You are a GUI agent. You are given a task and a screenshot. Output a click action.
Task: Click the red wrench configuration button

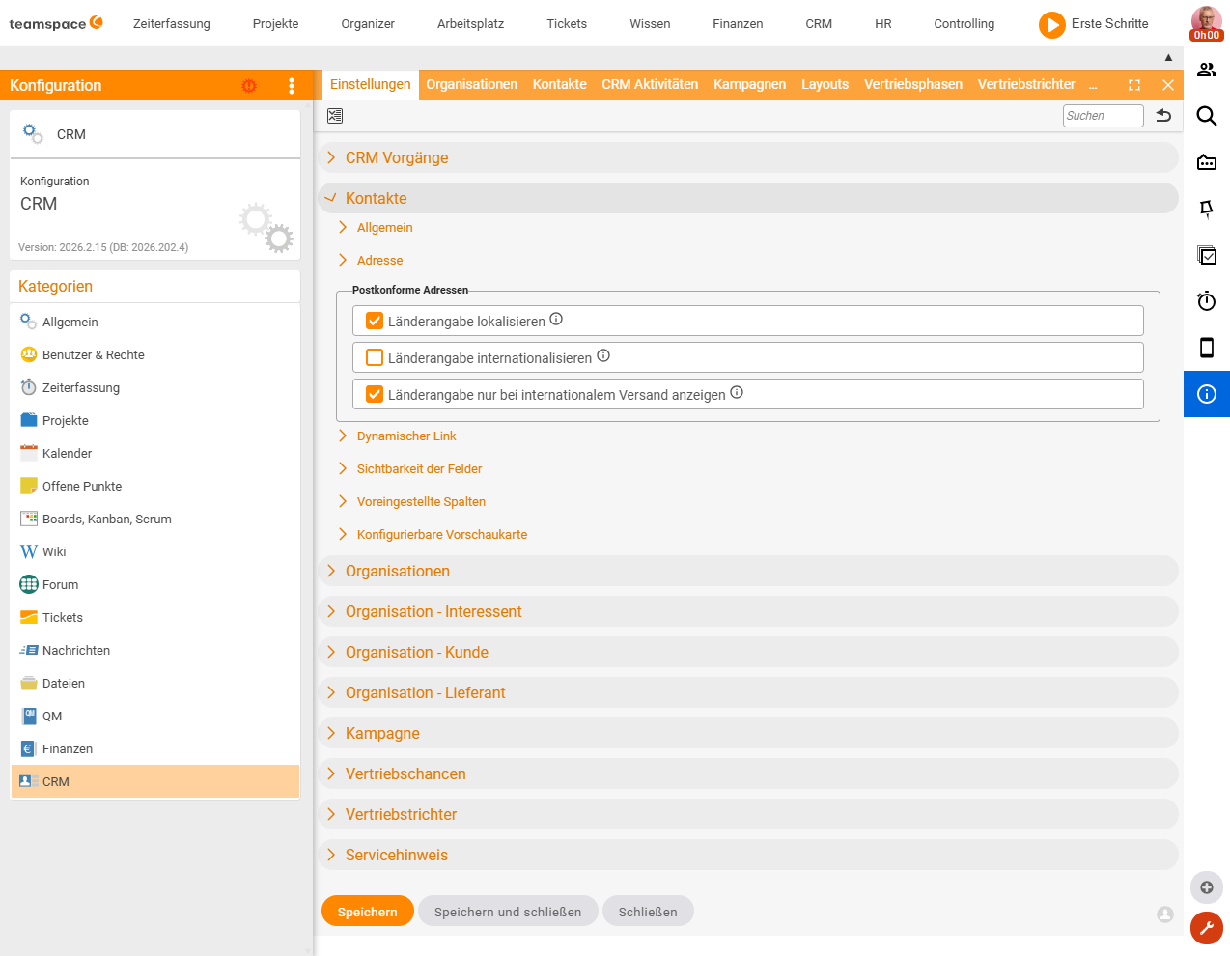tap(1207, 928)
